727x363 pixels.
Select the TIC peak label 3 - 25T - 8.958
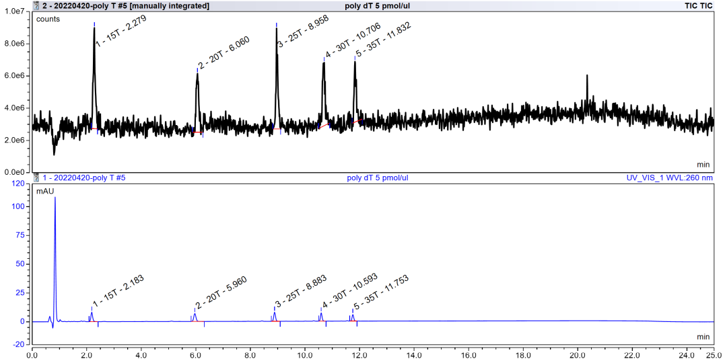click(x=304, y=34)
